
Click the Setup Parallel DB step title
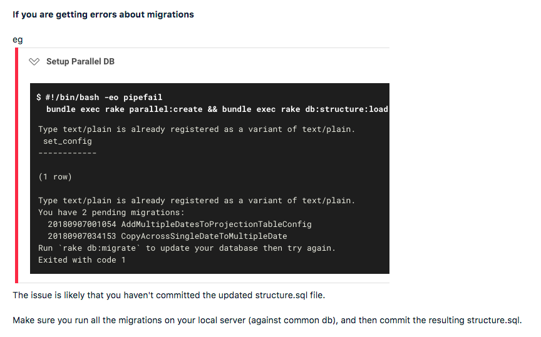(80, 62)
